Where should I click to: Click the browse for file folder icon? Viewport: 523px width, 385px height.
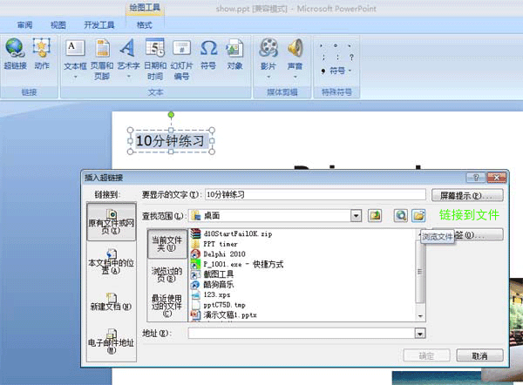418,215
